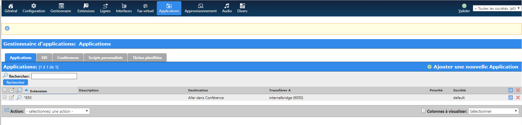Image resolution: width=522 pixels, height=125 pixels.
Task: Click the green plus icon beside Ajouter
Action: (x=429, y=67)
